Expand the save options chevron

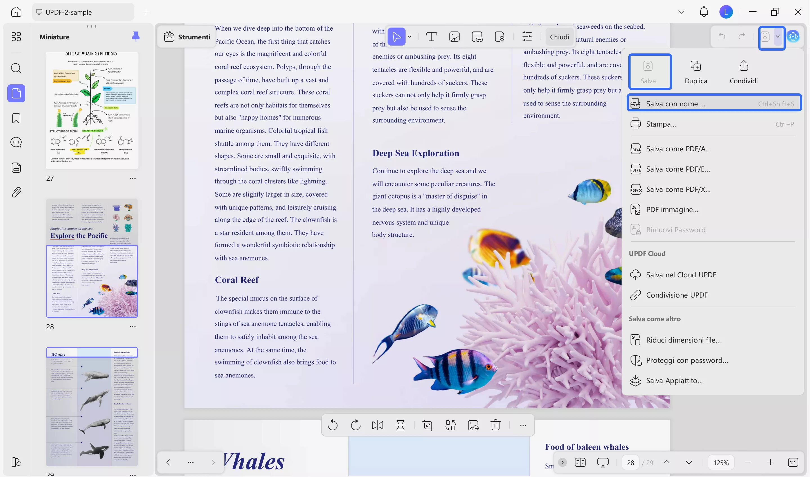(778, 37)
